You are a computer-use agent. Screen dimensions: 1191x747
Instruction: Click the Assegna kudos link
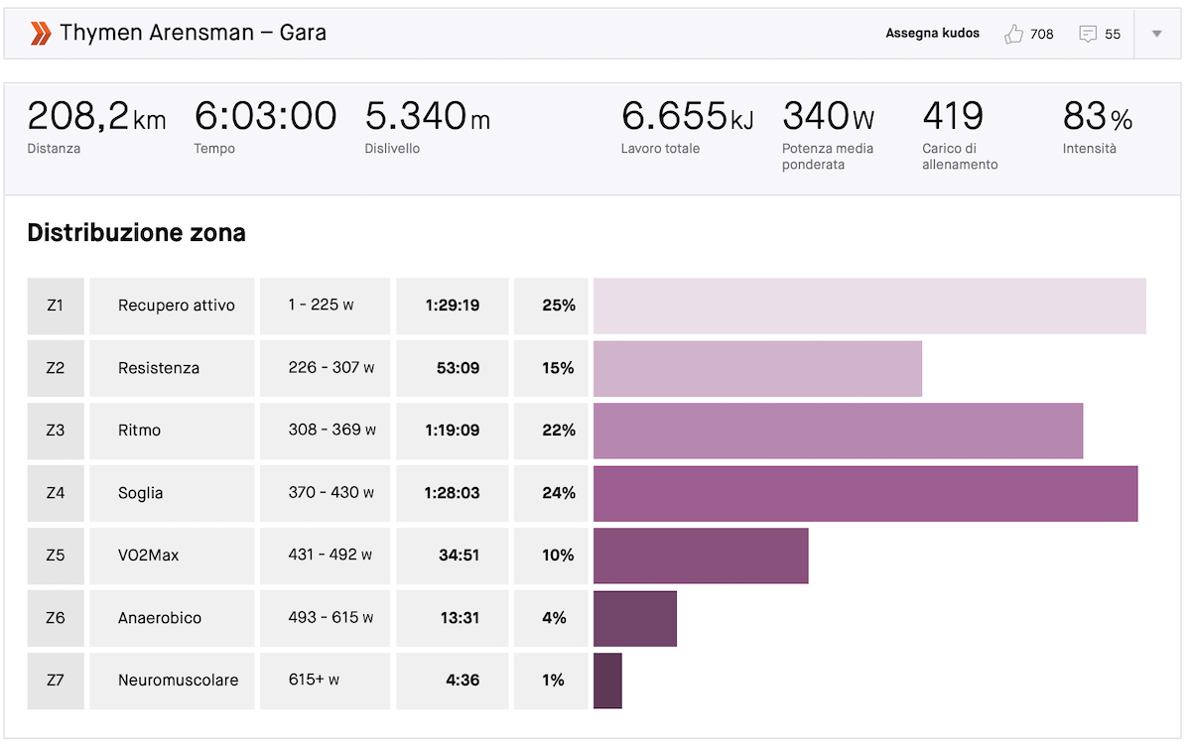[932, 34]
